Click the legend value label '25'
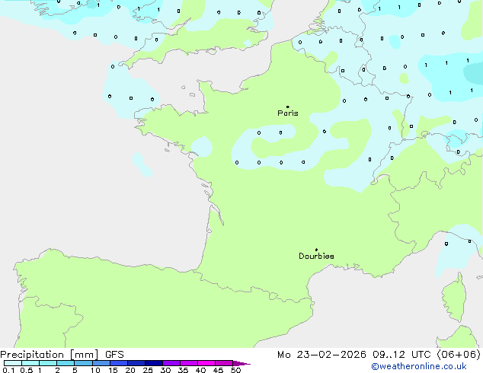The width and height of the screenshot is (483, 373). [148, 370]
